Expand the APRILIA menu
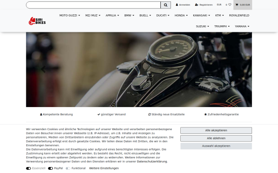This screenshot has width=278, height=173. [112, 16]
